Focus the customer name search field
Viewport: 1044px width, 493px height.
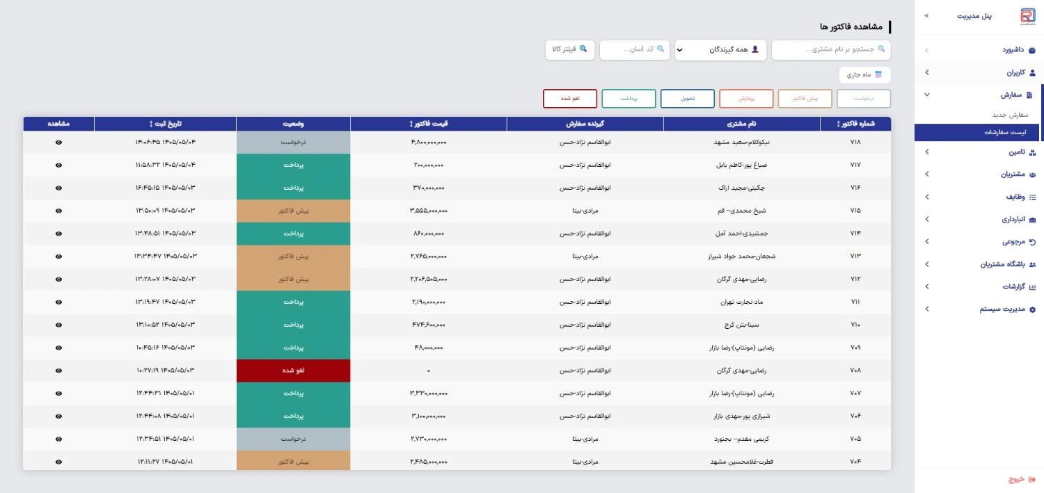point(831,50)
